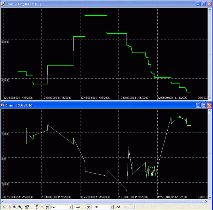Minimize the CoG chart window
The height and width of the screenshot is (210, 213).
(x=198, y=105)
